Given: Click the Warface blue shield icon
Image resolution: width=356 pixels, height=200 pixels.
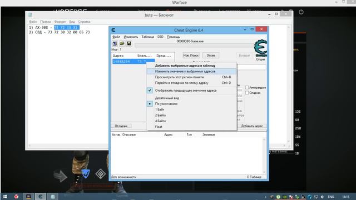Looking at the screenshot, I should point(86,174).
